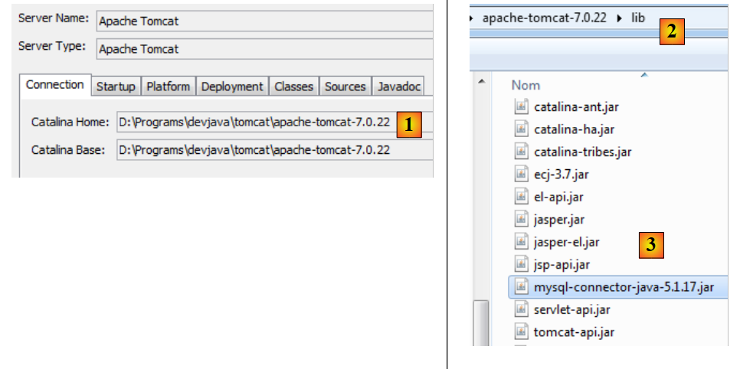Switch to the Startup tab
This screenshot has height=369, width=740.
116,87
